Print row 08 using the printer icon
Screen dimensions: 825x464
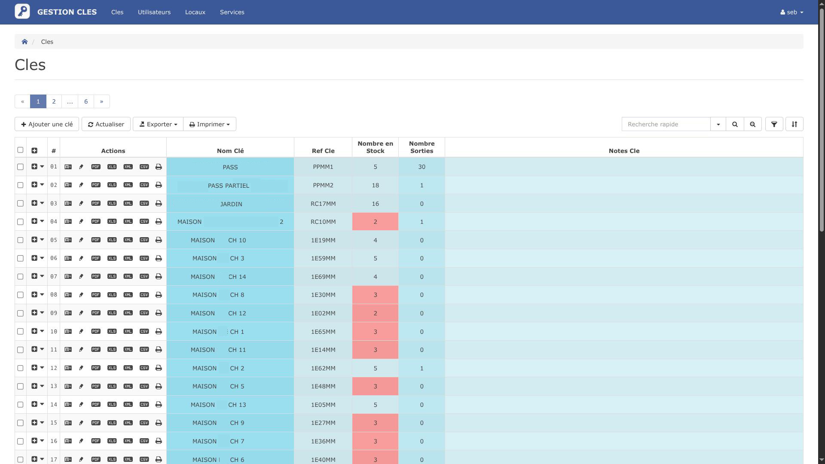point(159,295)
